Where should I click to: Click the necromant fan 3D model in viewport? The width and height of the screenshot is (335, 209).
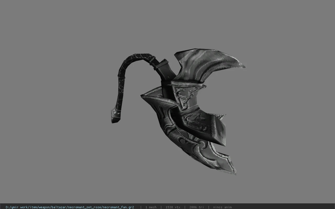(x=178, y=112)
